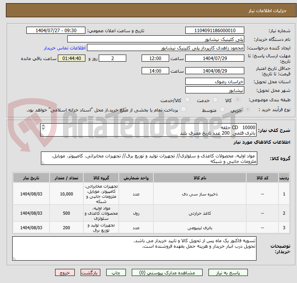Open اطلاعات تماس خریدار link
This screenshot has height=283, width=297.
65,48
